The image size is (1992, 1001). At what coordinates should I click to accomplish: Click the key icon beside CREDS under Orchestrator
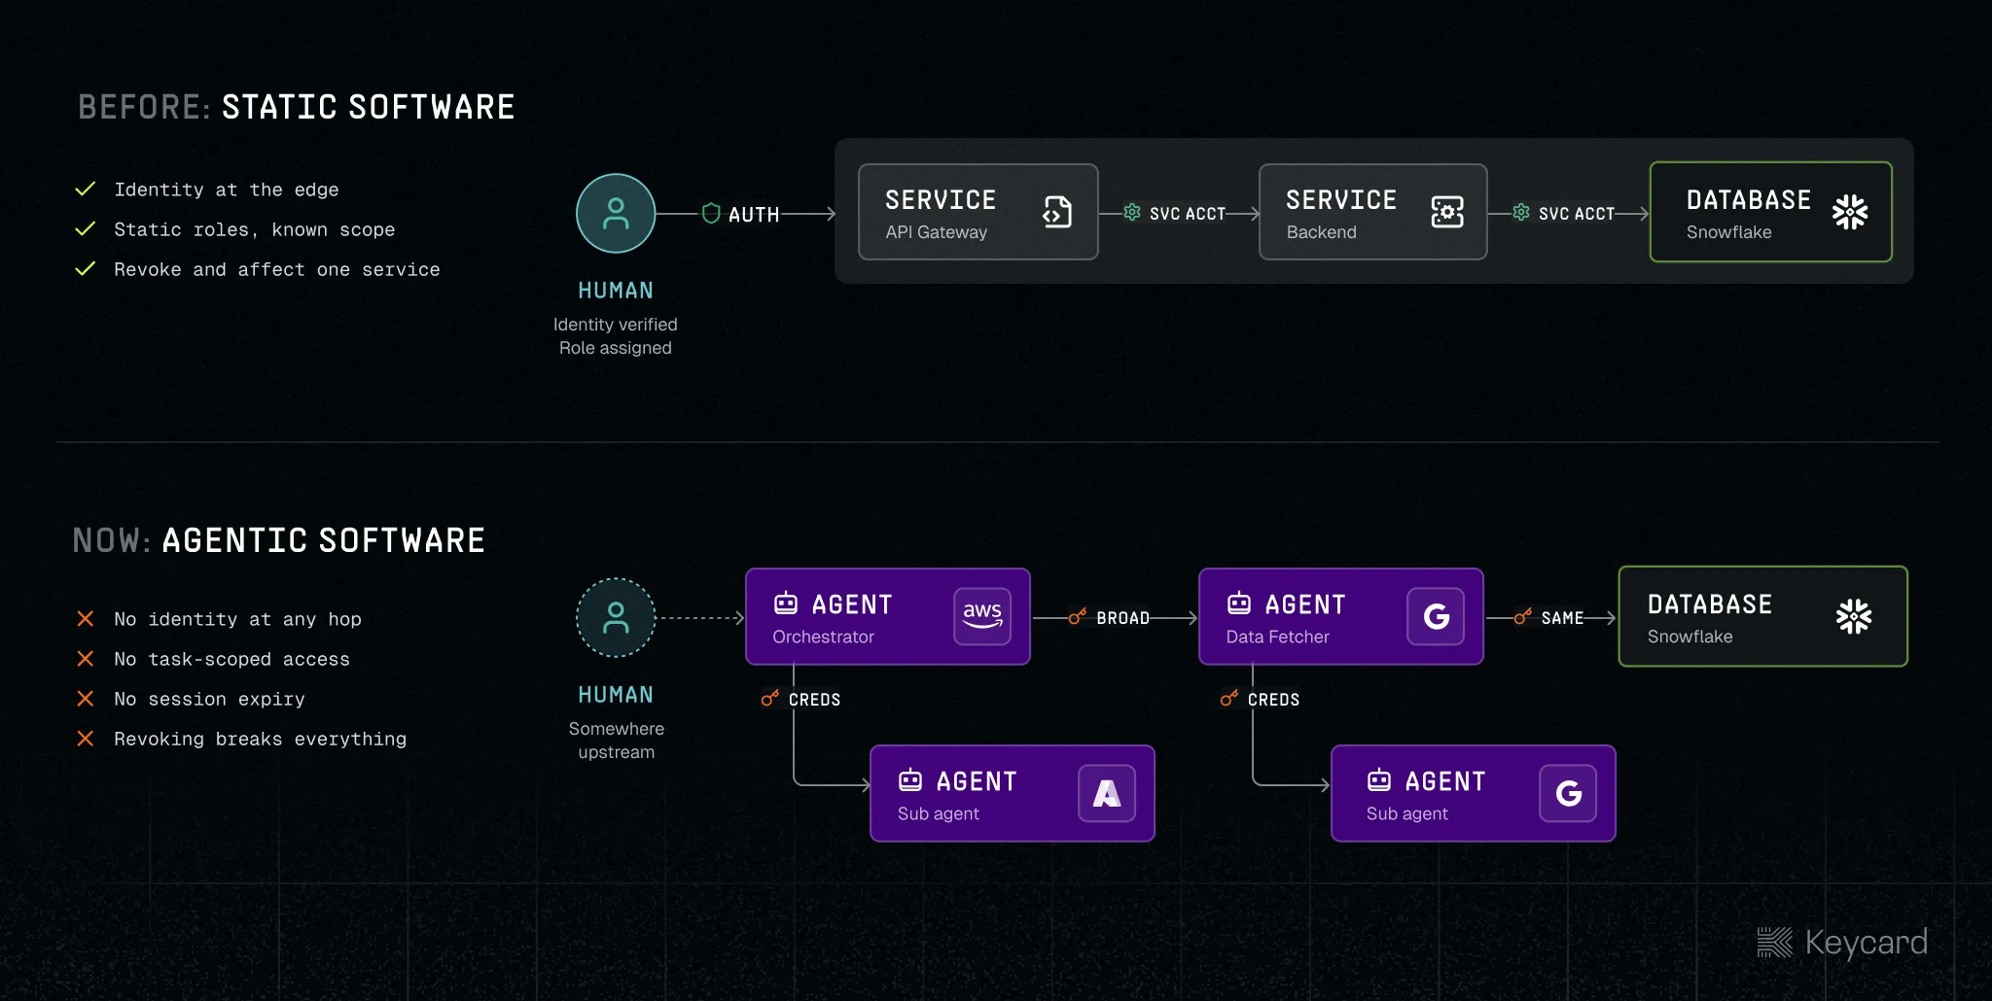click(769, 699)
